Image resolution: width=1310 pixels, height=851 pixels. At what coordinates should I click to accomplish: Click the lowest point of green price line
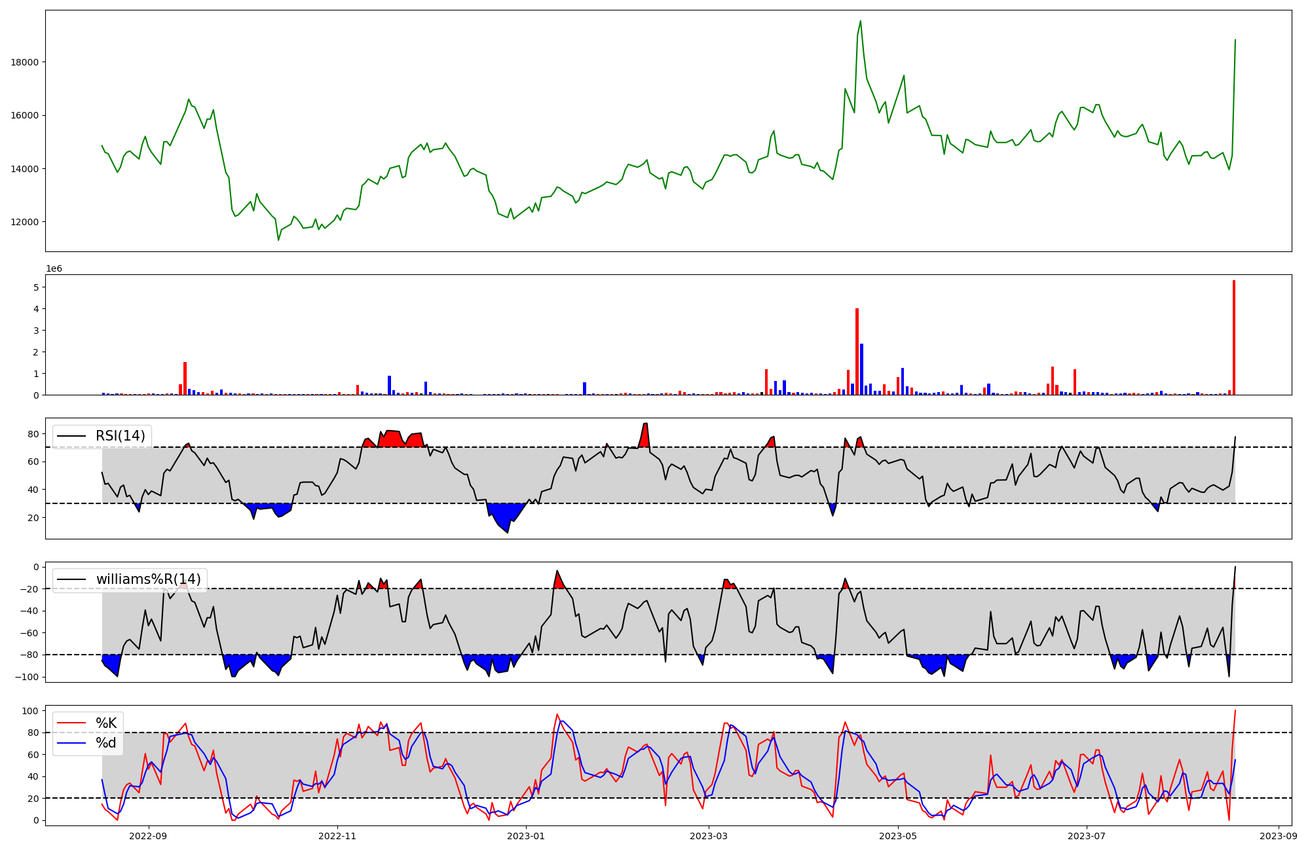[278, 240]
